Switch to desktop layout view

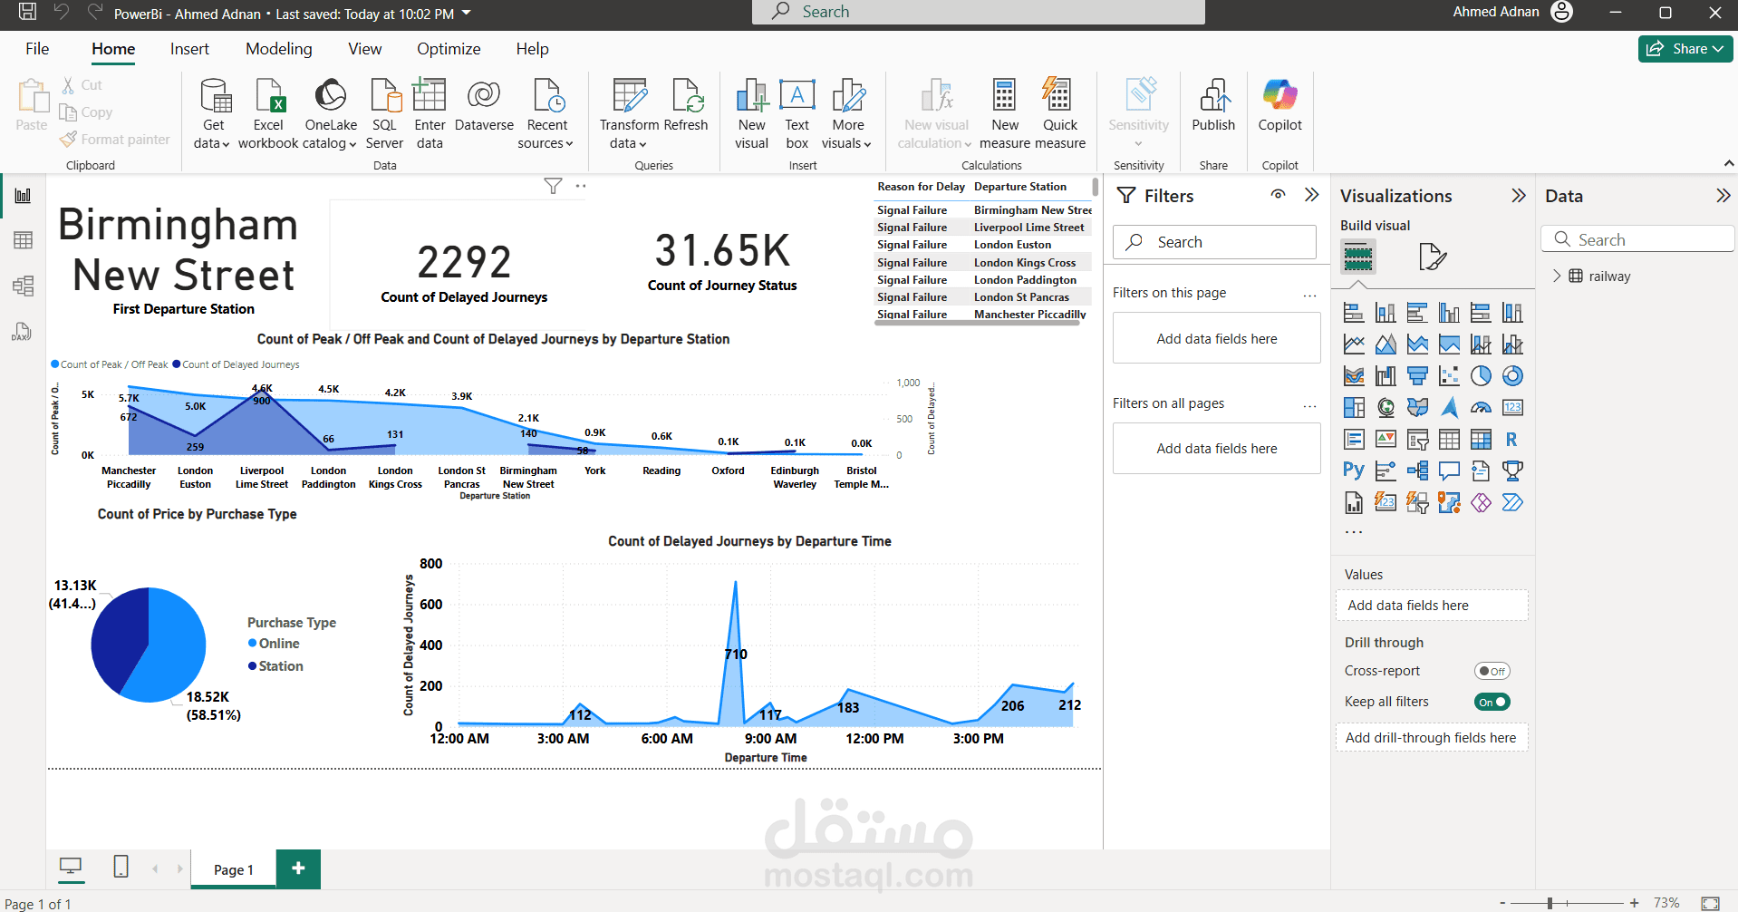[x=70, y=867]
